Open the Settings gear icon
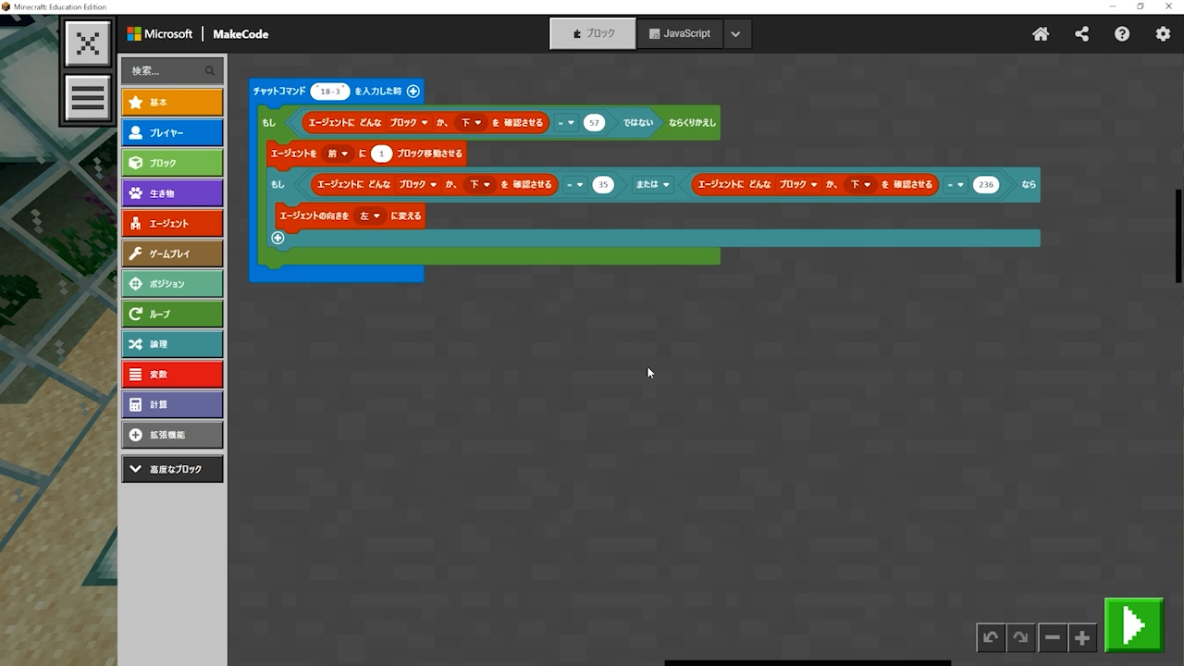 (x=1163, y=34)
